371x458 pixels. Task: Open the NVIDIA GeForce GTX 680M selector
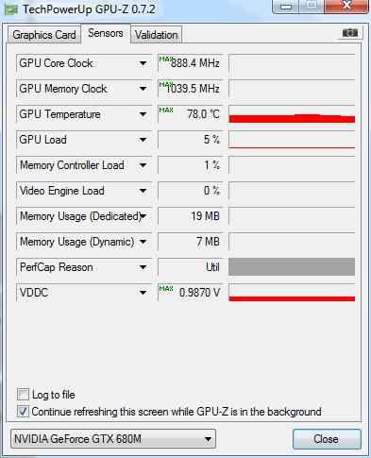coord(113,439)
